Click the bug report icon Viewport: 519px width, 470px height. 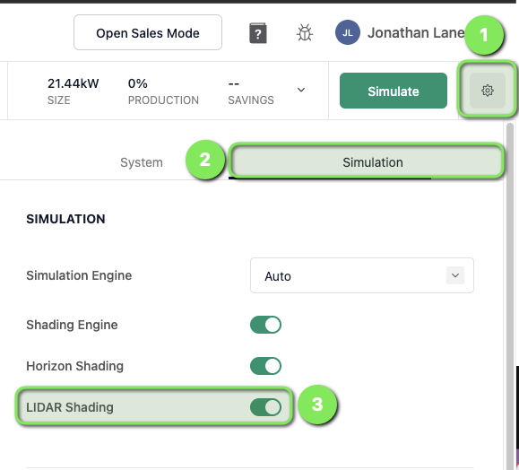click(305, 33)
